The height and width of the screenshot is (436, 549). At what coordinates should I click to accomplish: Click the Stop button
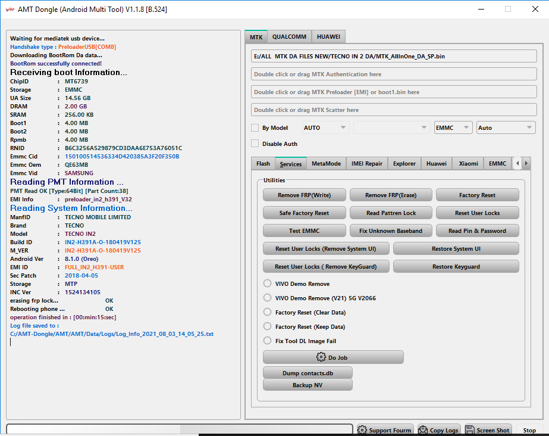point(529,430)
